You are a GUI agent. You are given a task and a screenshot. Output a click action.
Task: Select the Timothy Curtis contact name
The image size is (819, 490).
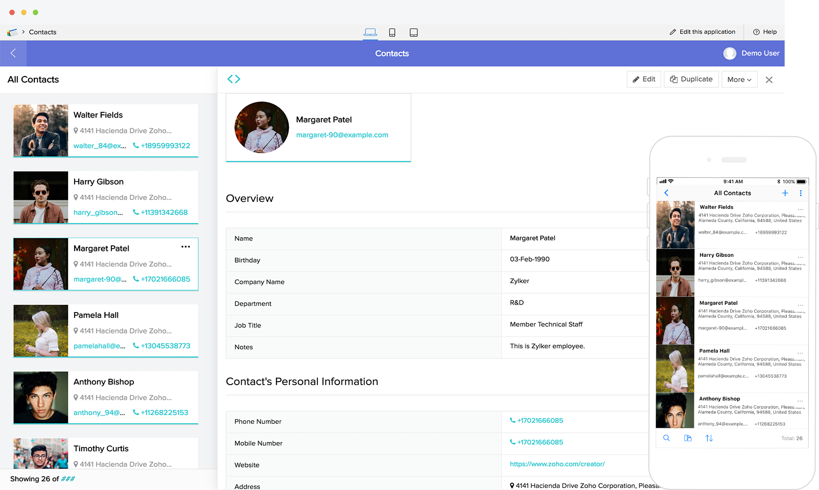[x=101, y=448]
